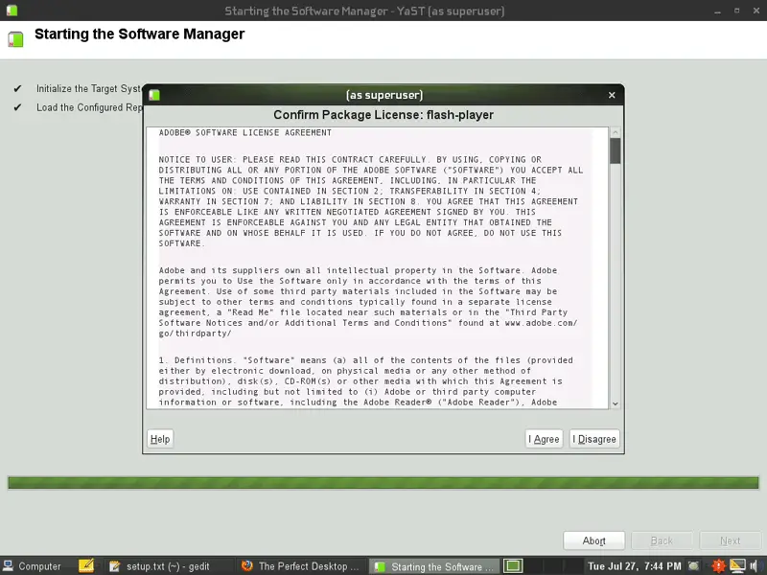Click the I Agree button
Viewport: 767px width, 575px height.
click(x=544, y=439)
